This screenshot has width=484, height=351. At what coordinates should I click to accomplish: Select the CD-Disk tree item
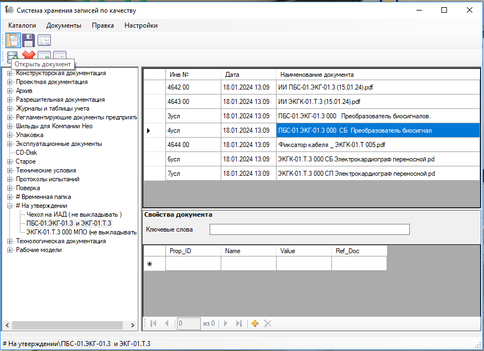pyautogui.click(x=26, y=153)
